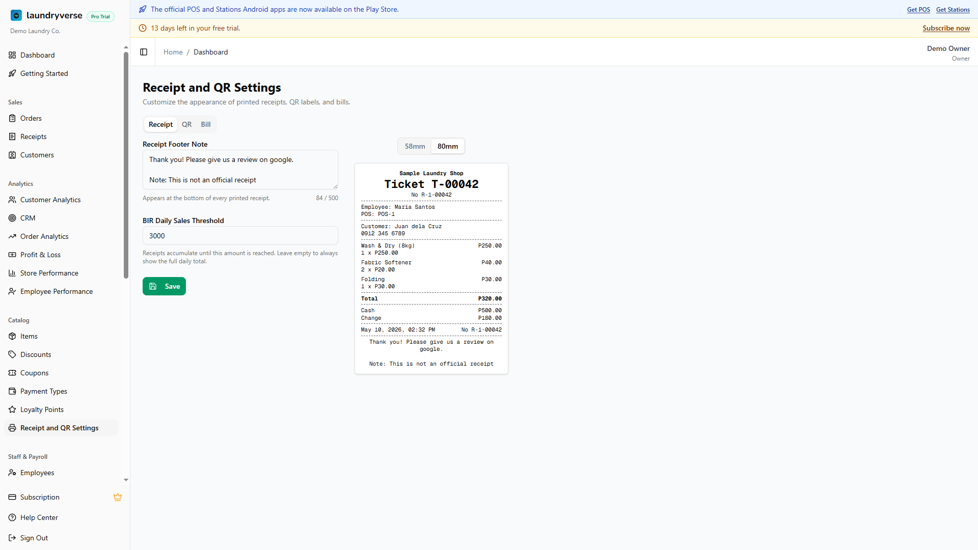Open Getting Started in the sidebar
The image size is (978, 550).
coord(61,73)
